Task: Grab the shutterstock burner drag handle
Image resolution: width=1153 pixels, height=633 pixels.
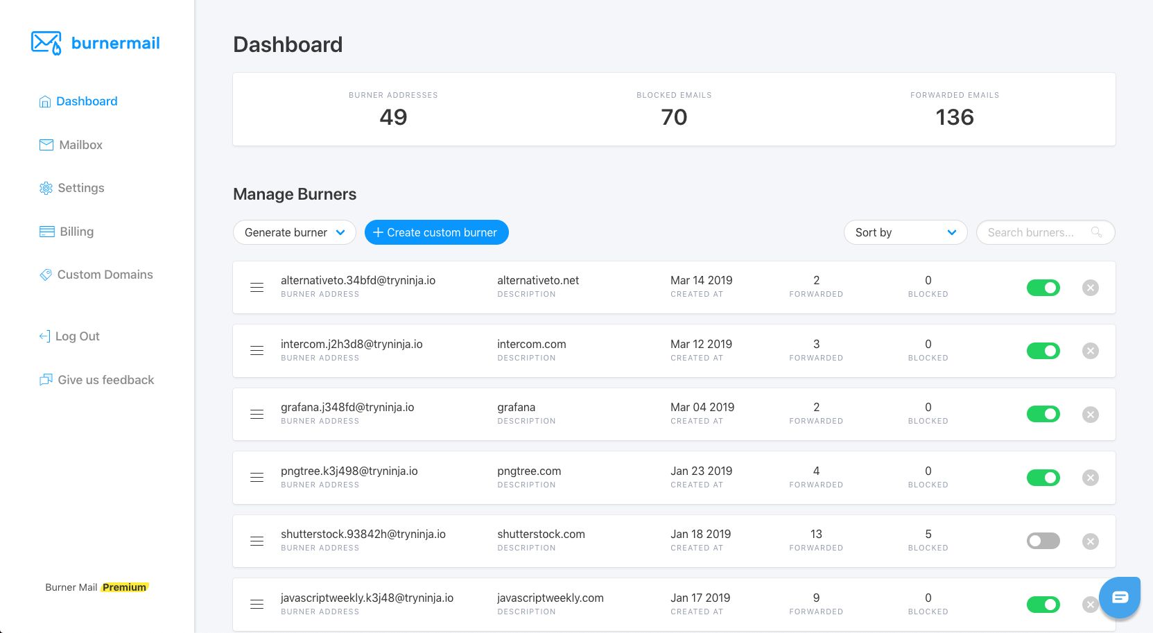Action: pyautogui.click(x=257, y=541)
